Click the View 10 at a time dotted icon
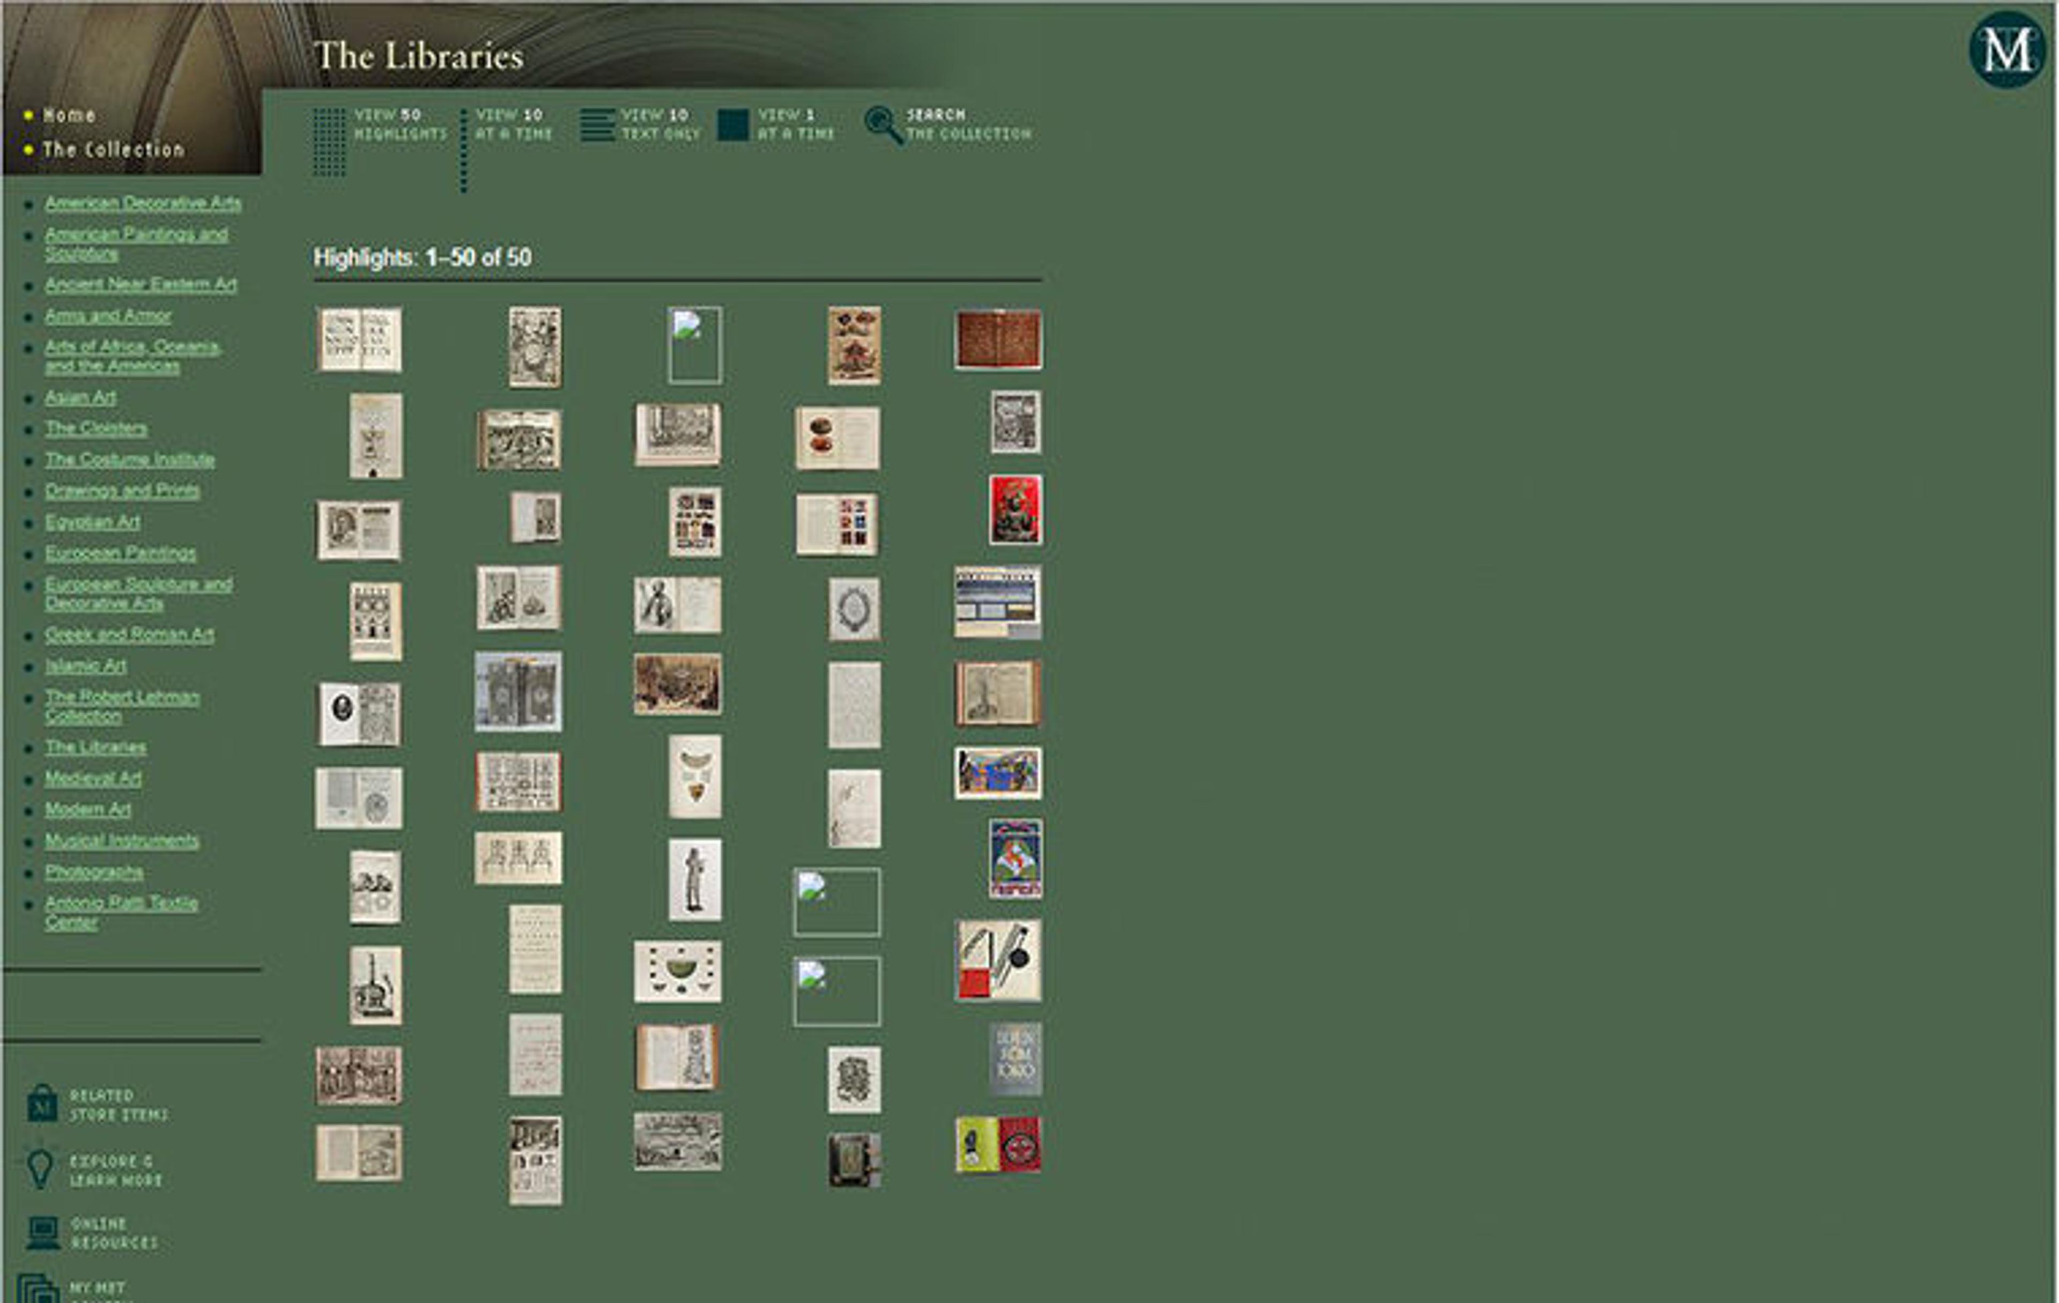This screenshot has width=2059, height=1303. click(463, 151)
